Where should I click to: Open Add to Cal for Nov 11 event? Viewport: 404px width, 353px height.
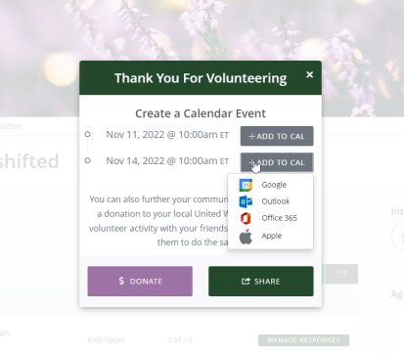click(277, 136)
